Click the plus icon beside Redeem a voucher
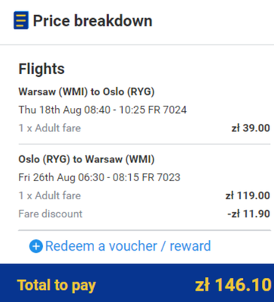Image resolution: width=274 pixels, height=302 pixels. [x=36, y=246]
